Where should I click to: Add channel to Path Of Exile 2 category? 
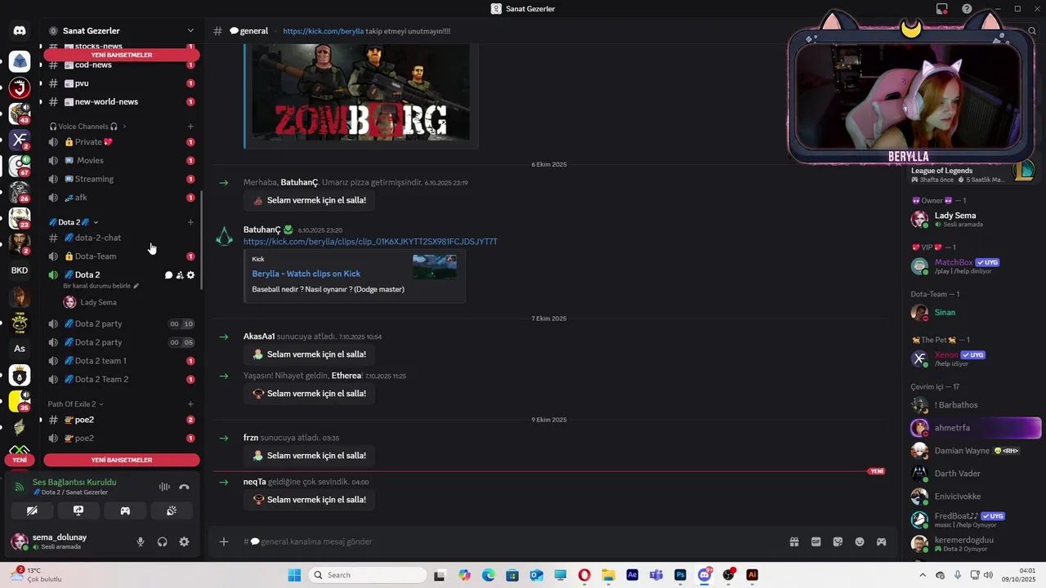[190, 404]
